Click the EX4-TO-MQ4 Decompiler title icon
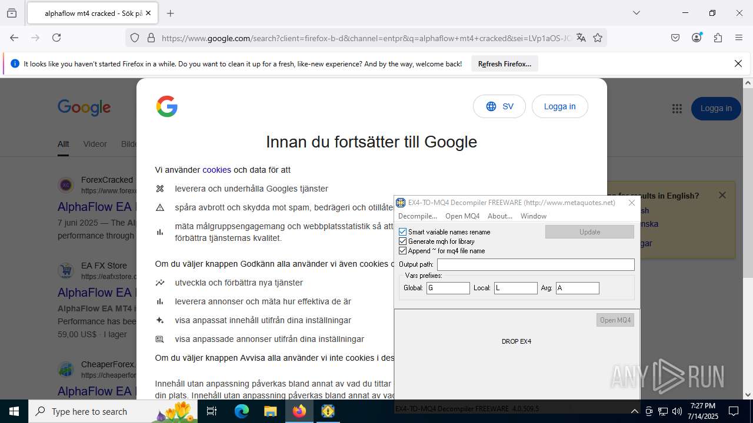This screenshot has width=753, height=423. (401, 203)
